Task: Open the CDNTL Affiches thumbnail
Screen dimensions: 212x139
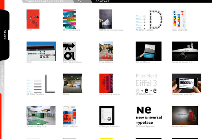Action: click(x=69, y=115)
